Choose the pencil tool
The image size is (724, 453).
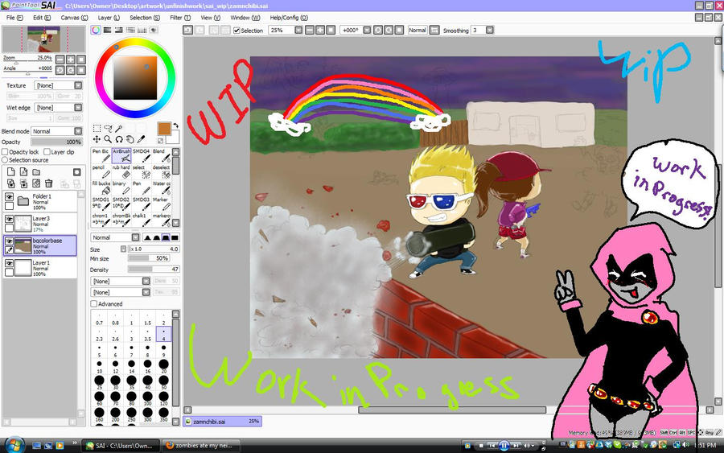coord(101,171)
